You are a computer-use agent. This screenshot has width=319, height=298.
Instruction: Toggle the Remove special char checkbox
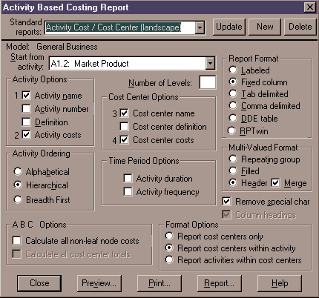[226, 202]
